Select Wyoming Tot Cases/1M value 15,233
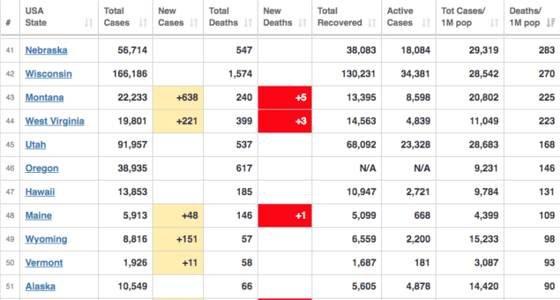This screenshot has height=300, width=560. point(483,239)
